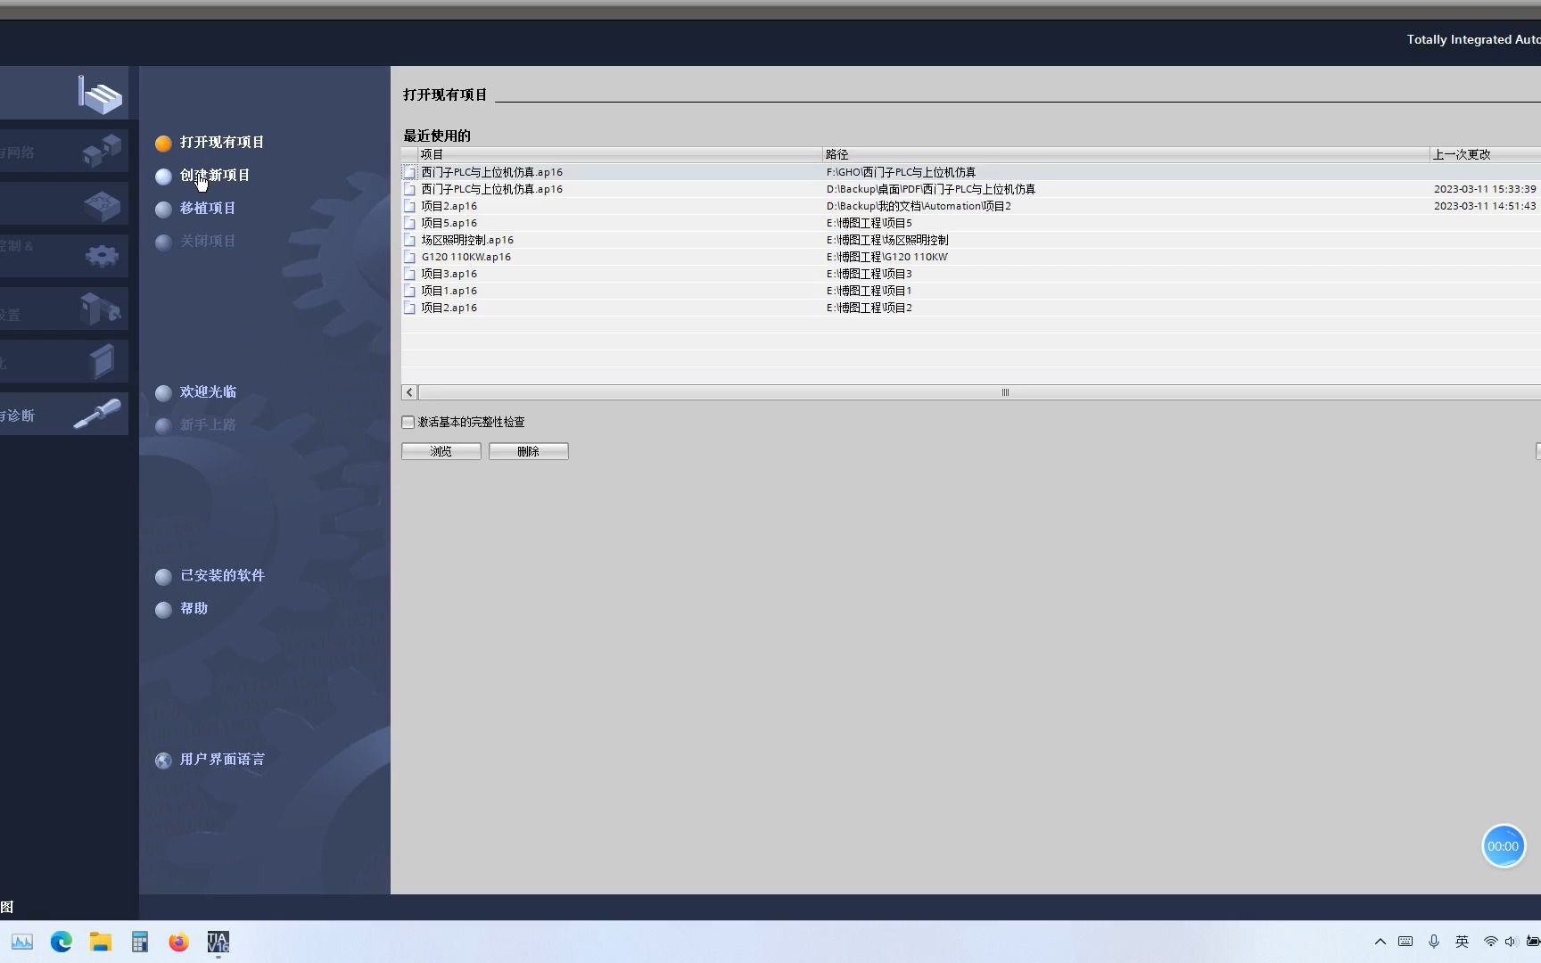Click path E:\博图工程\场区照明控制 cell
Image resolution: width=1541 pixels, height=963 pixels.
click(887, 240)
